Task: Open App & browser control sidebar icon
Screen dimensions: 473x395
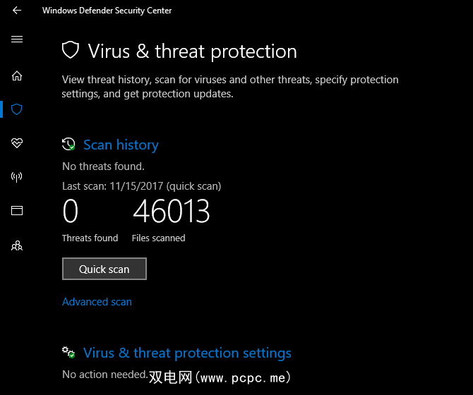Action: pyautogui.click(x=17, y=210)
